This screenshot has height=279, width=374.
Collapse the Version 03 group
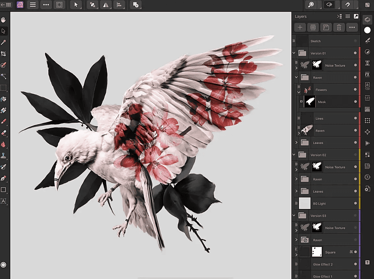(x=294, y=215)
